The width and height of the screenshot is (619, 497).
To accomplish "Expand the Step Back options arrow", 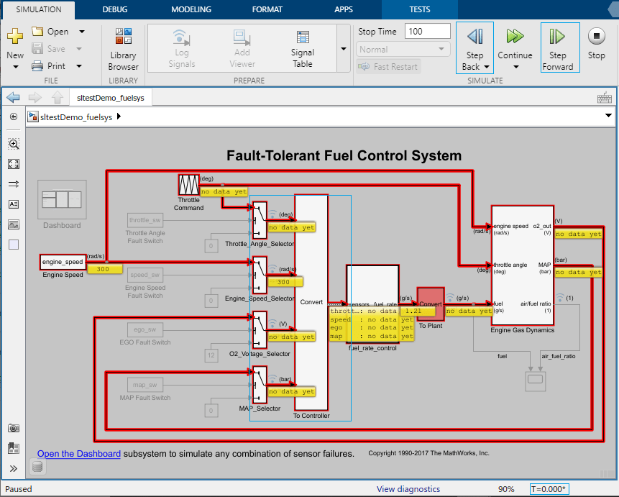I will click(486, 67).
